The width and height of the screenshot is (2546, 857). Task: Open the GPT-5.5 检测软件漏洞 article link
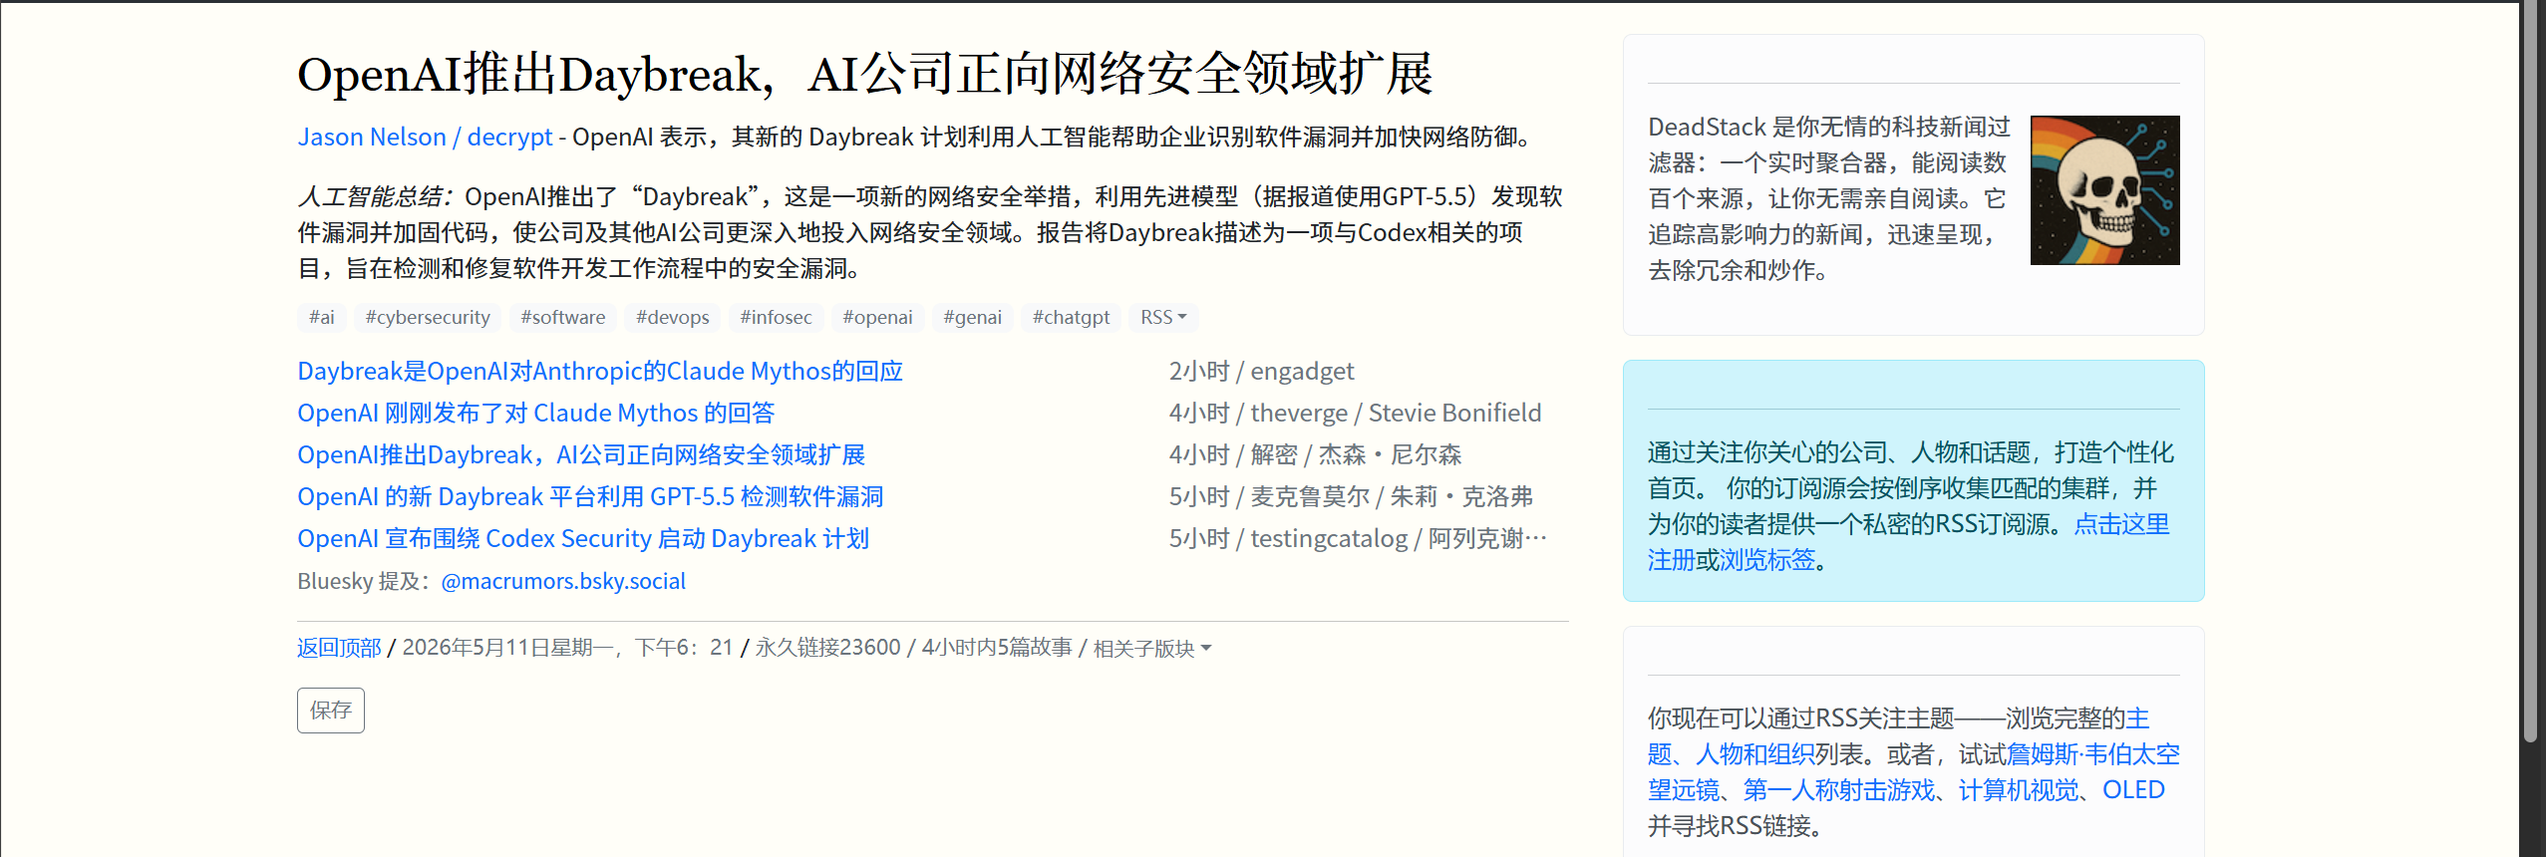pos(590,497)
